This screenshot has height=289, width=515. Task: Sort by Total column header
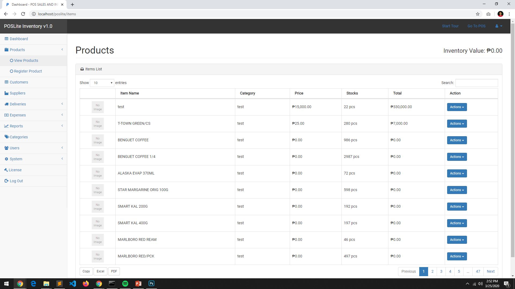(x=416, y=93)
